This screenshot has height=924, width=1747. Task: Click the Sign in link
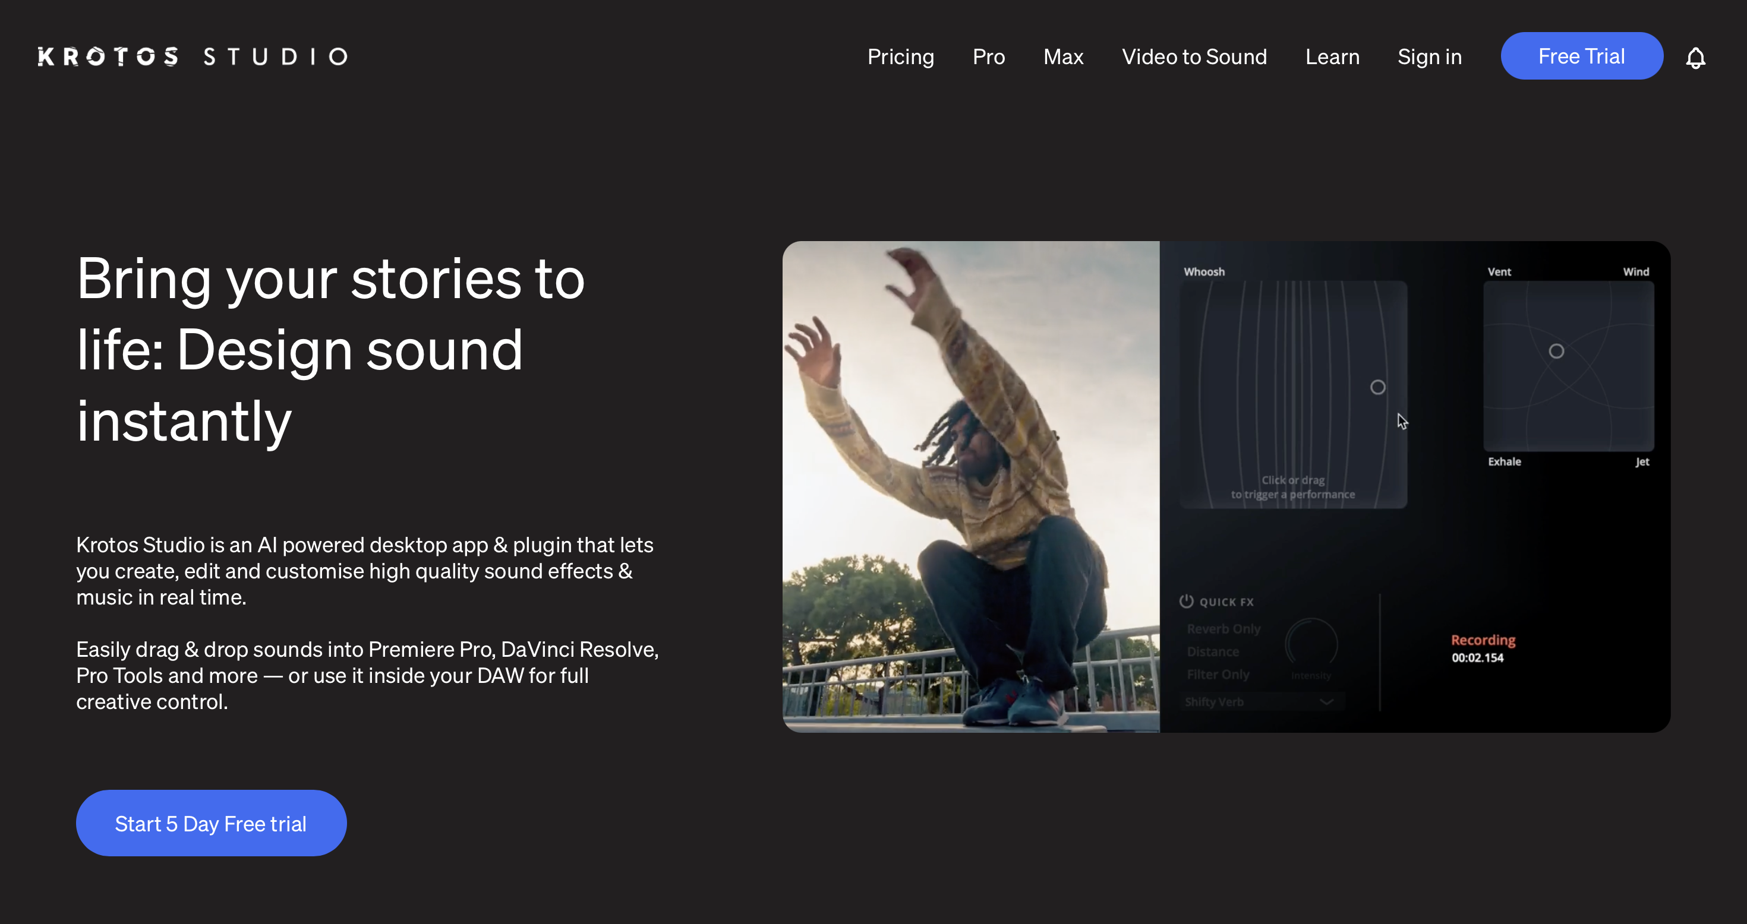(1430, 57)
